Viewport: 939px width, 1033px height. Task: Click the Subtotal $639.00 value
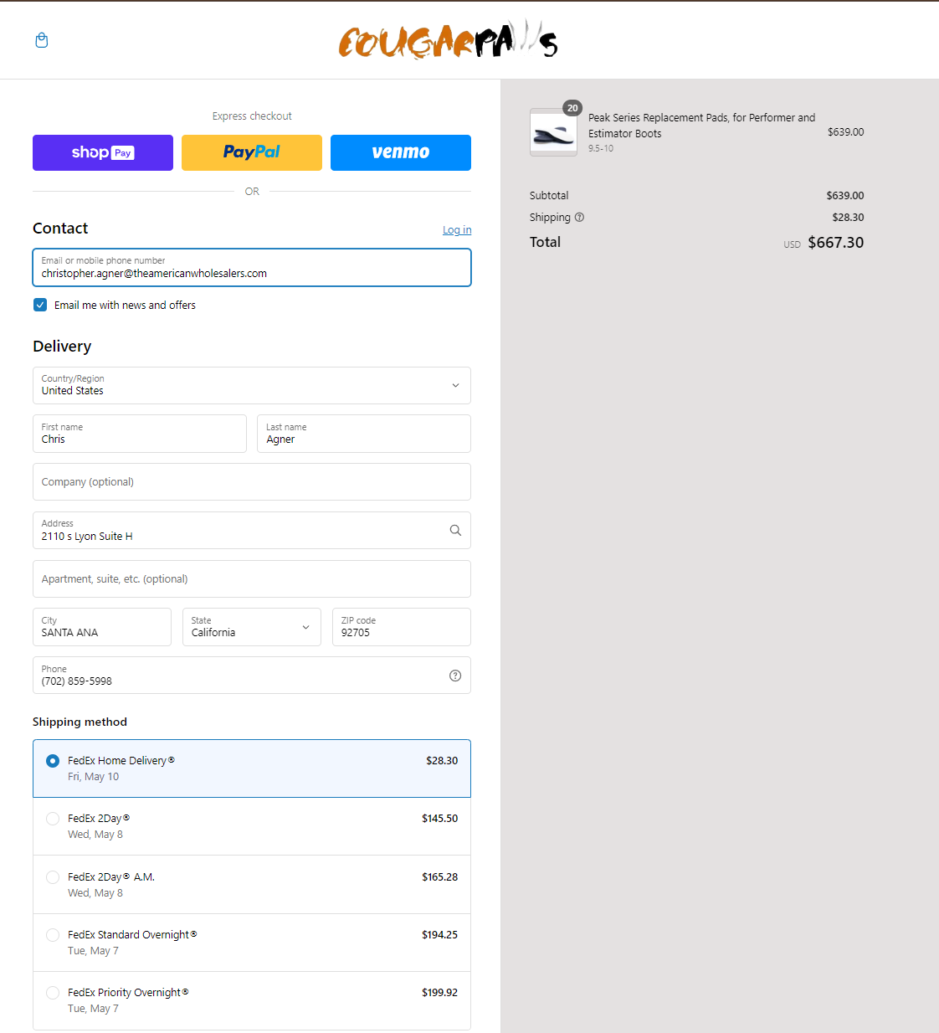point(845,196)
